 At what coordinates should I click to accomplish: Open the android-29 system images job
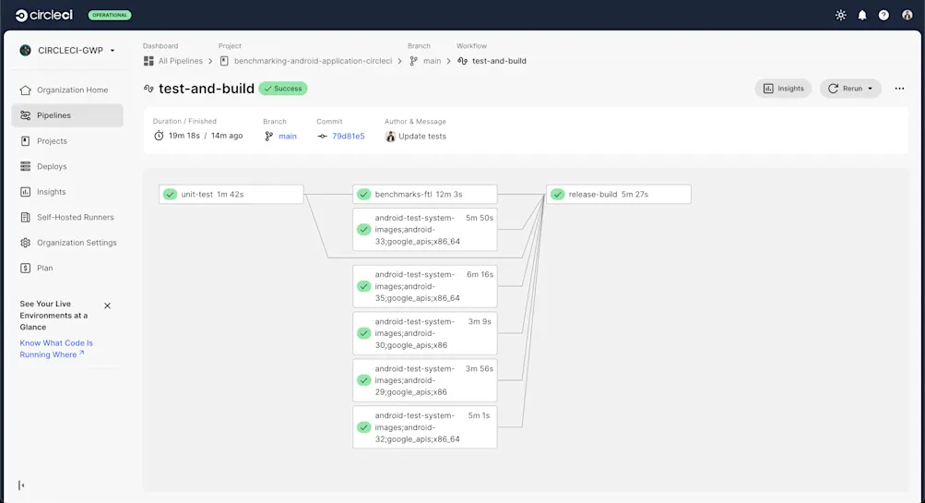click(x=425, y=380)
